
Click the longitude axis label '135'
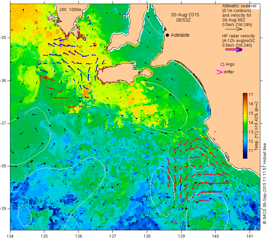pyautogui.click(x=44, y=236)
